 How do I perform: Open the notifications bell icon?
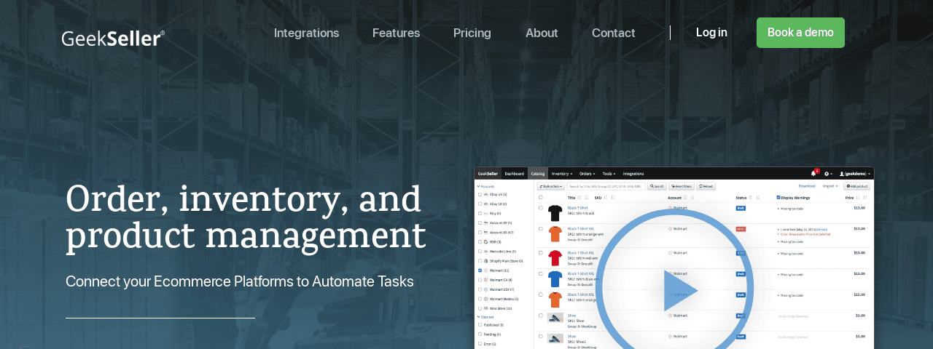(x=813, y=174)
